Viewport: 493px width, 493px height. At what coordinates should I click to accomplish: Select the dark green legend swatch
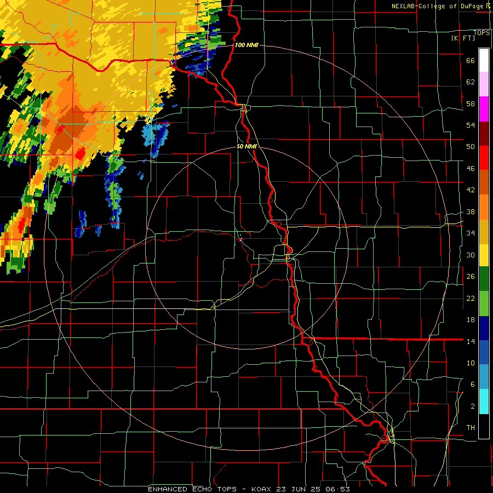click(484, 279)
